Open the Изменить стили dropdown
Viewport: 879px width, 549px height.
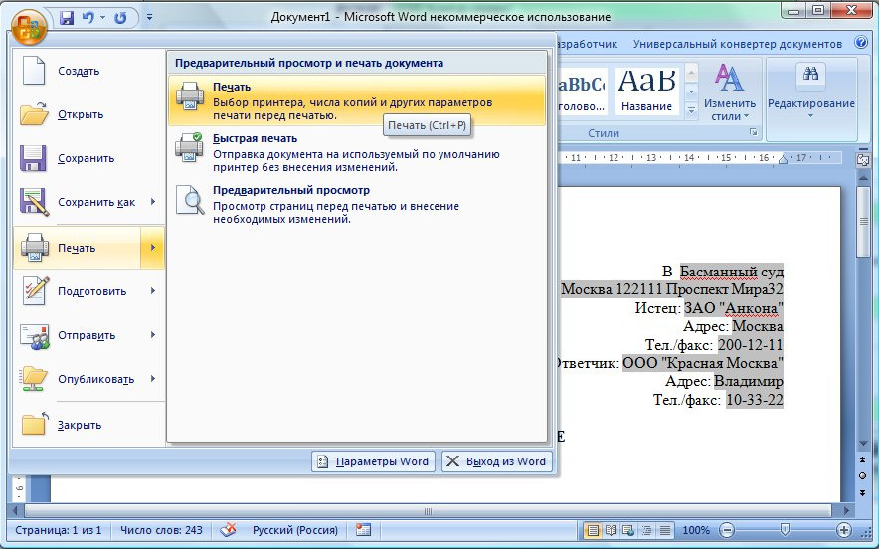pyautogui.click(x=730, y=91)
